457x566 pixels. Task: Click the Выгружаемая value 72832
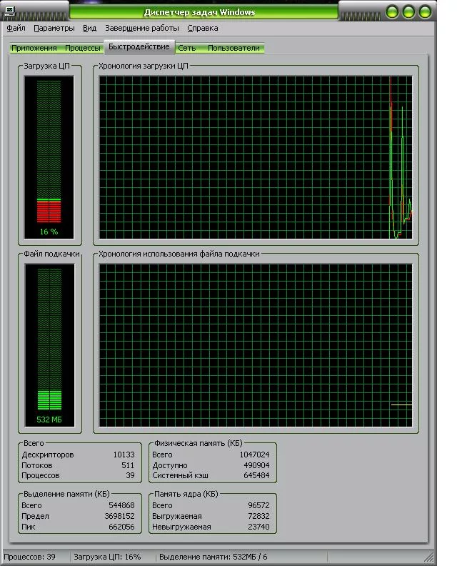pos(258,516)
